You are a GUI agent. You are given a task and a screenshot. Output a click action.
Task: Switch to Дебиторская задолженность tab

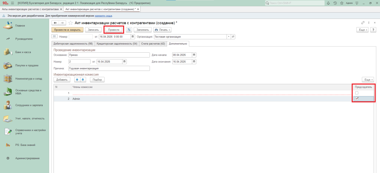coord(73,44)
